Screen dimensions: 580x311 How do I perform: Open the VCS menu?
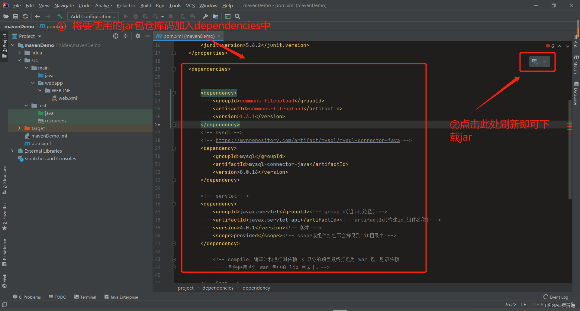point(190,5)
